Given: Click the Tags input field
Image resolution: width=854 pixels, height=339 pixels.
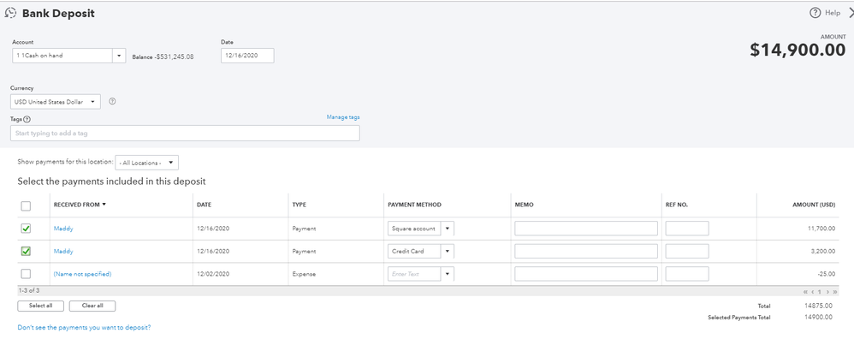Looking at the screenshot, I should pos(185,133).
